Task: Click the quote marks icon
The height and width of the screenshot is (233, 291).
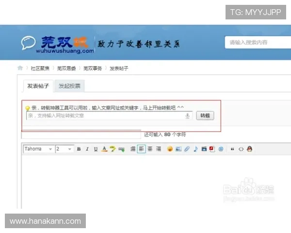Action: pos(232,149)
